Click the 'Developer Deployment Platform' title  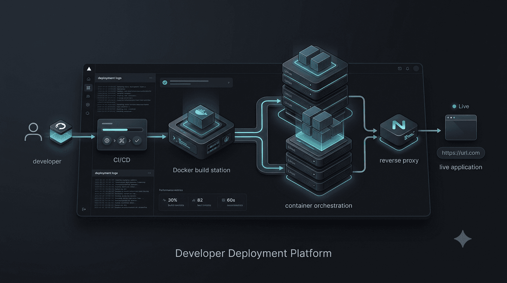click(253, 254)
